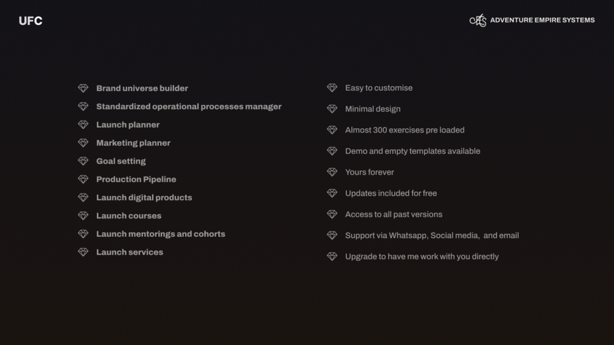
Task: Click Upgrade to have me work with you
Action: pos(422,256)
